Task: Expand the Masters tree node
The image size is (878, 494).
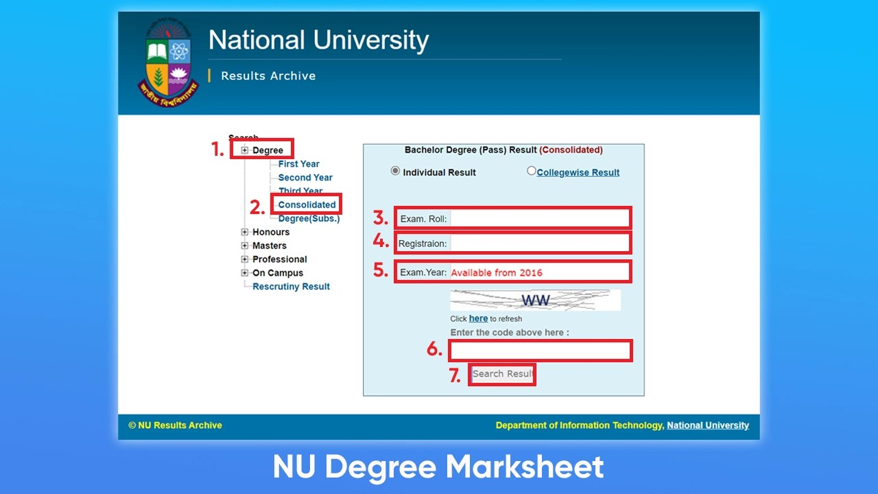Action: point(245,246)
